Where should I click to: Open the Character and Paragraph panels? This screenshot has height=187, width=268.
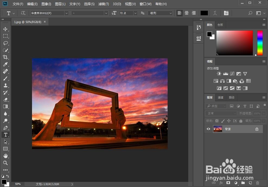point(226,13)
